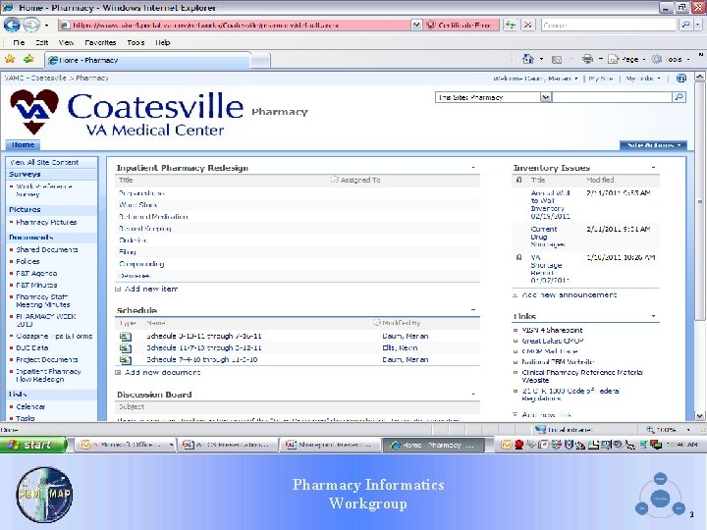Click the Windows Start button
Screen dimensions: 707x530
33,445
